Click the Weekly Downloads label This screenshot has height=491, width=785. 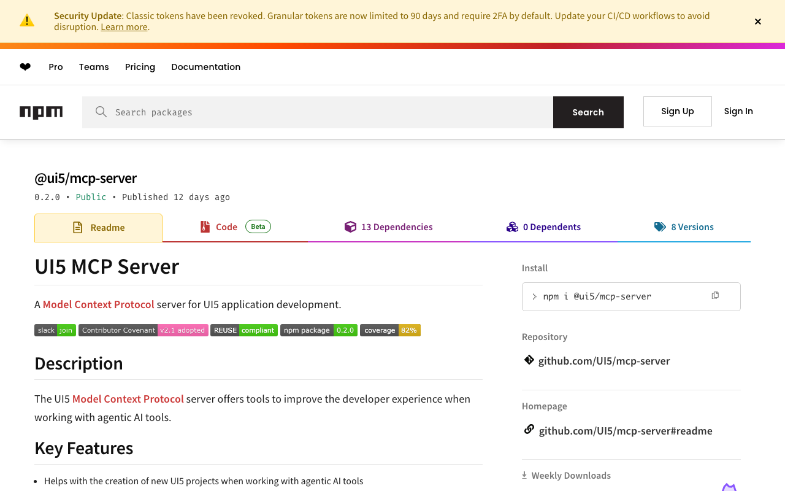(571, 476)
